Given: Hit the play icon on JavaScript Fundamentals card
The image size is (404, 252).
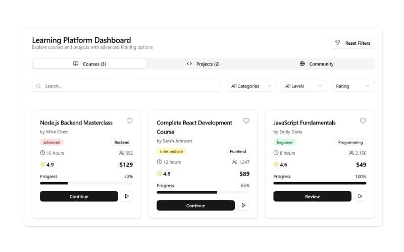Looking at the screenshot, I should click(x=360, y=197).
